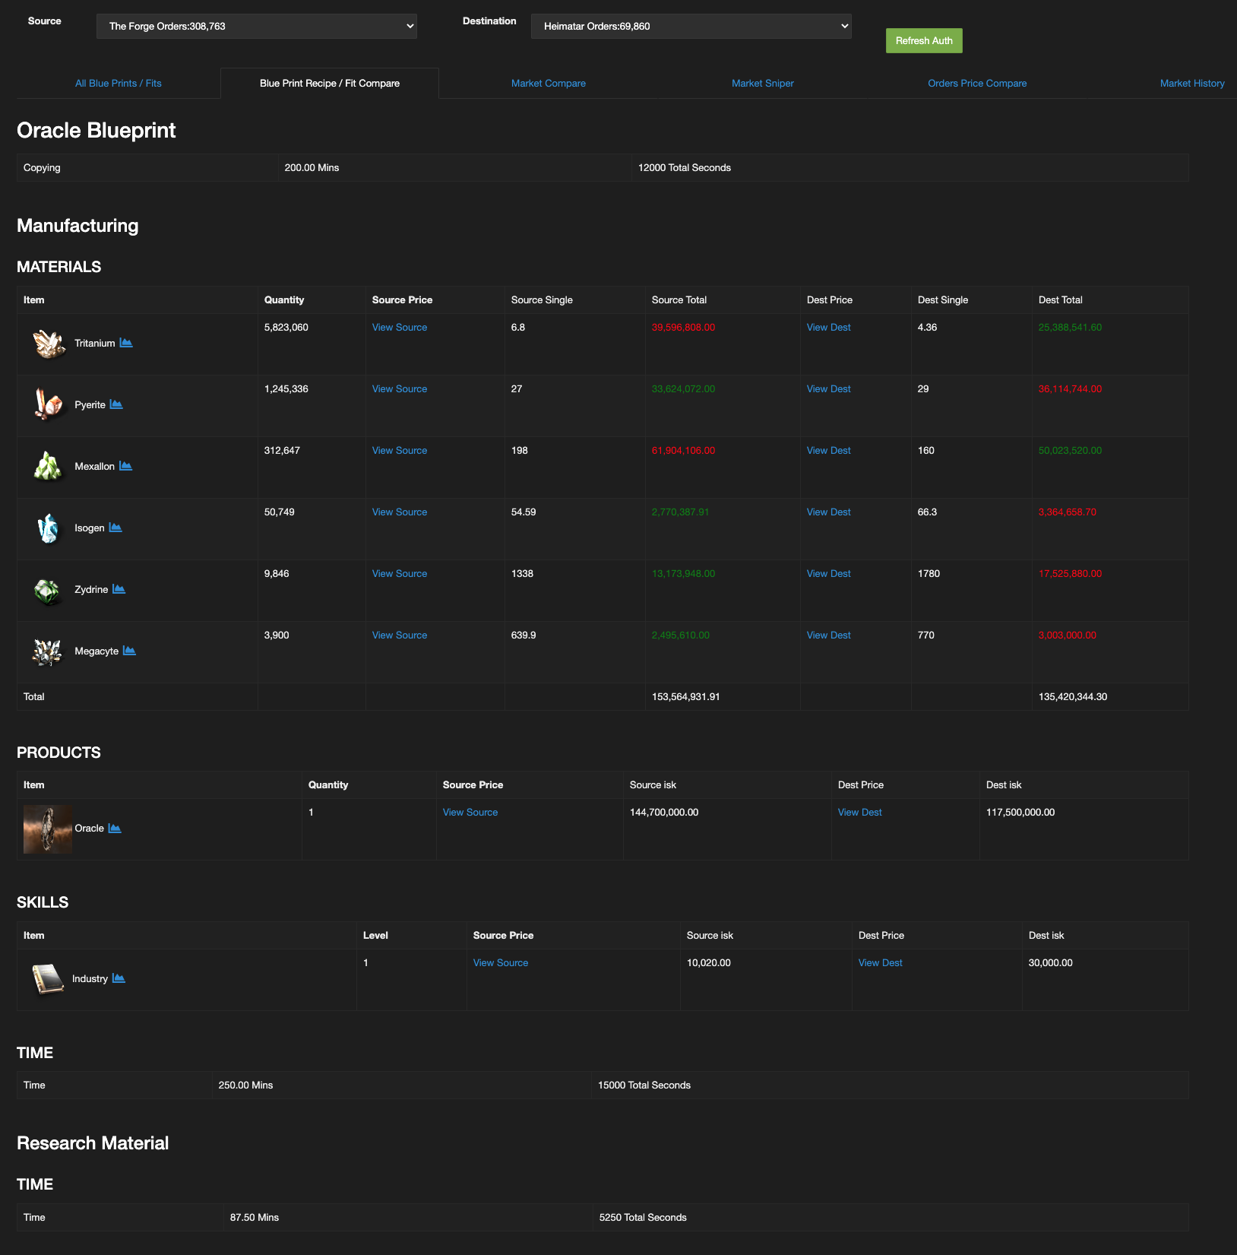Click View Dest for Industry skill

click(881, 963)
